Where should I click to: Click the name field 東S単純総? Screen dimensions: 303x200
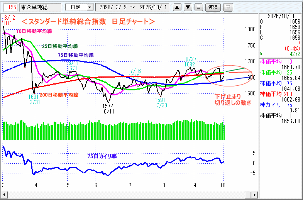[x=40, y=7]
